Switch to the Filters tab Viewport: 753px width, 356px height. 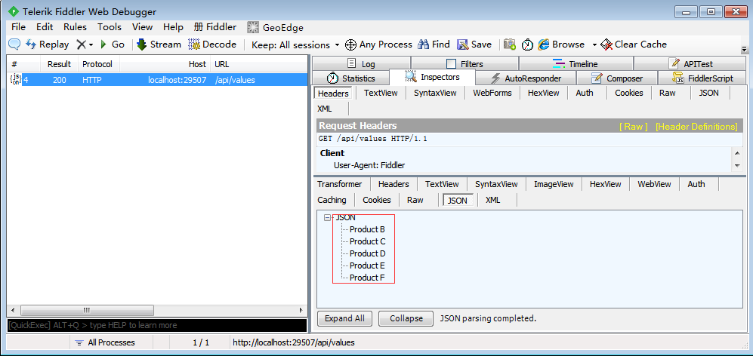click(464, 63)
